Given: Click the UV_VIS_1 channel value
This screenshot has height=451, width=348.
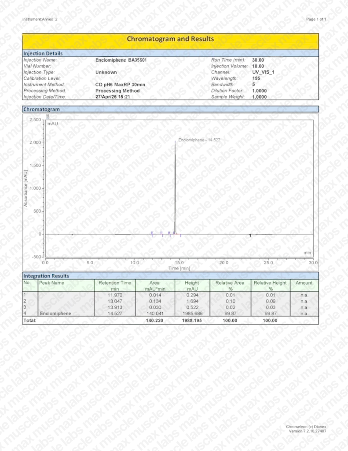Looking at the screenshot, I should 263,72.
